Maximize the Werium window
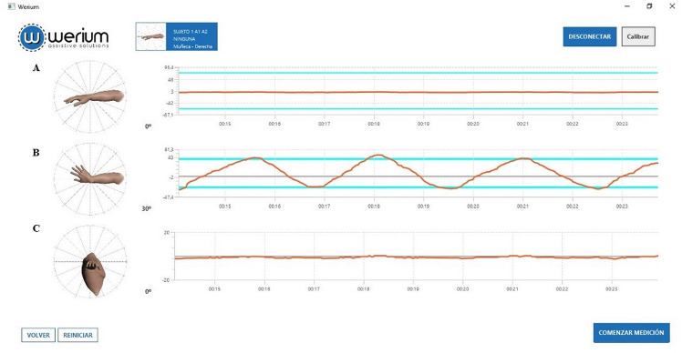Viewport: 682px width, 353px height. [x=649, y=6]
